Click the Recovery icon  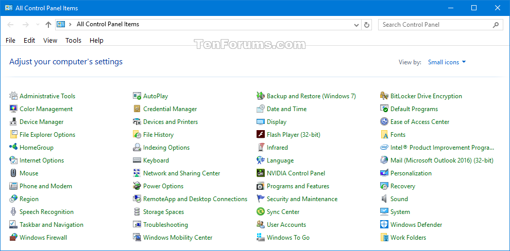[384, 186]
